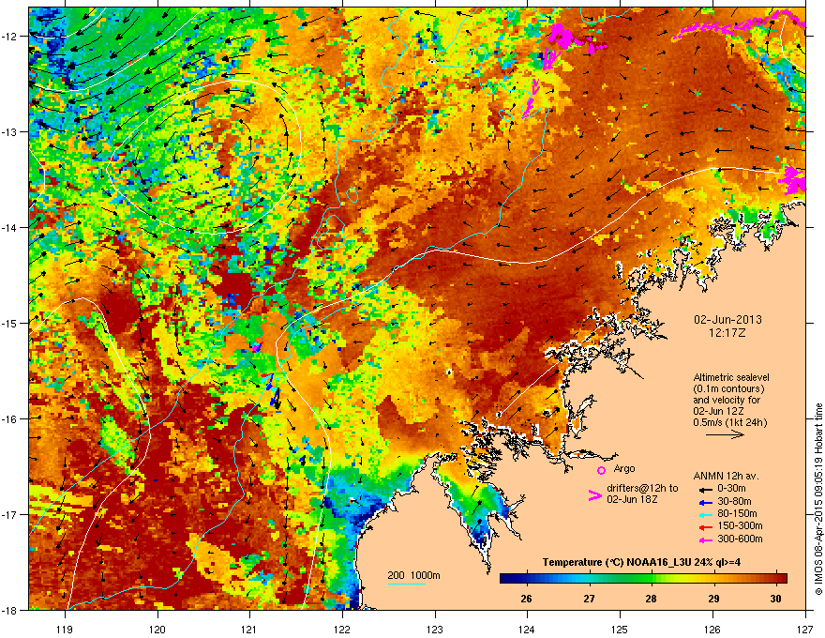The height and width of the screenshot is (638, 825).
Task: Click the 123 longitude axis label
Action: pos(435,630)
